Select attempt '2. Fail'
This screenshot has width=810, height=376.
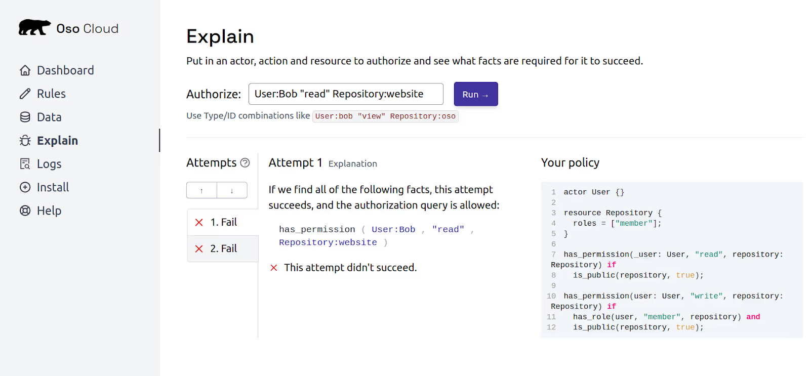223,248
